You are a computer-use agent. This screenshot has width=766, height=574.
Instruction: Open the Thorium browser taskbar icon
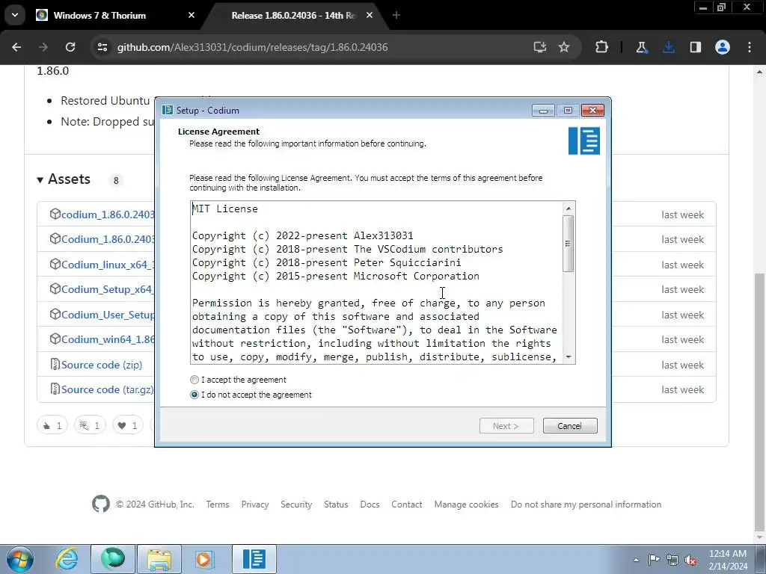(113, 559)
